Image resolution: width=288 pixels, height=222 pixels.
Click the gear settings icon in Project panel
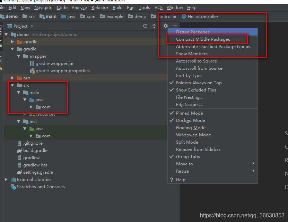click(x=166, y=26)
